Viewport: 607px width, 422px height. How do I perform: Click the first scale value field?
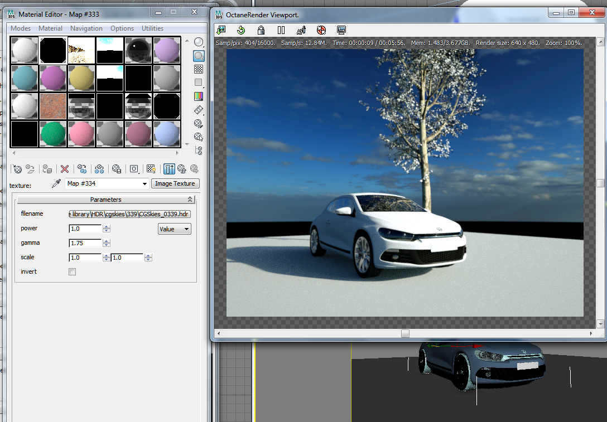(x=85, y=257)
